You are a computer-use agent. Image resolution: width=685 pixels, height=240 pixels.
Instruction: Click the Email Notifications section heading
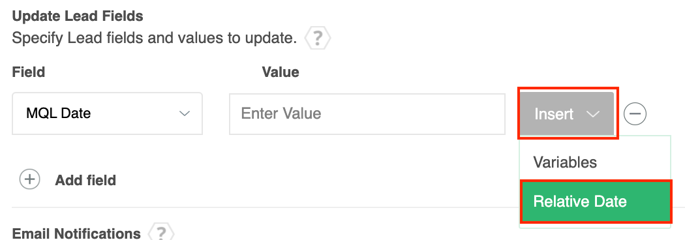[76, 233]
